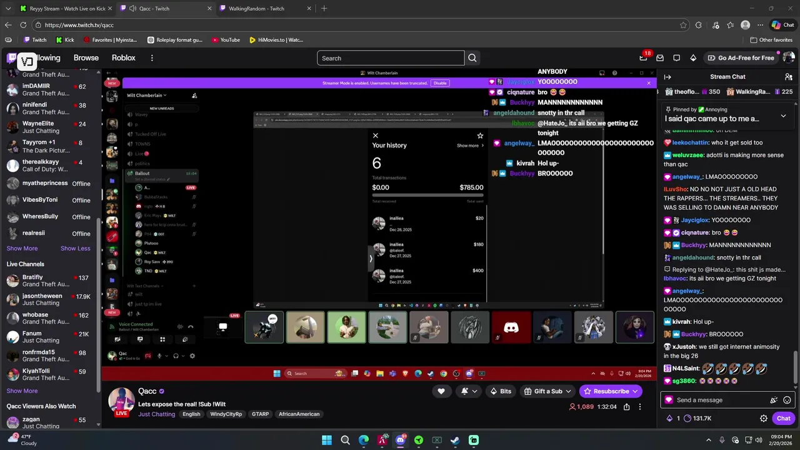Screen dimensions: 800x450
Task: Open Roblox in Twitch navigation
Action: point(124,57)
